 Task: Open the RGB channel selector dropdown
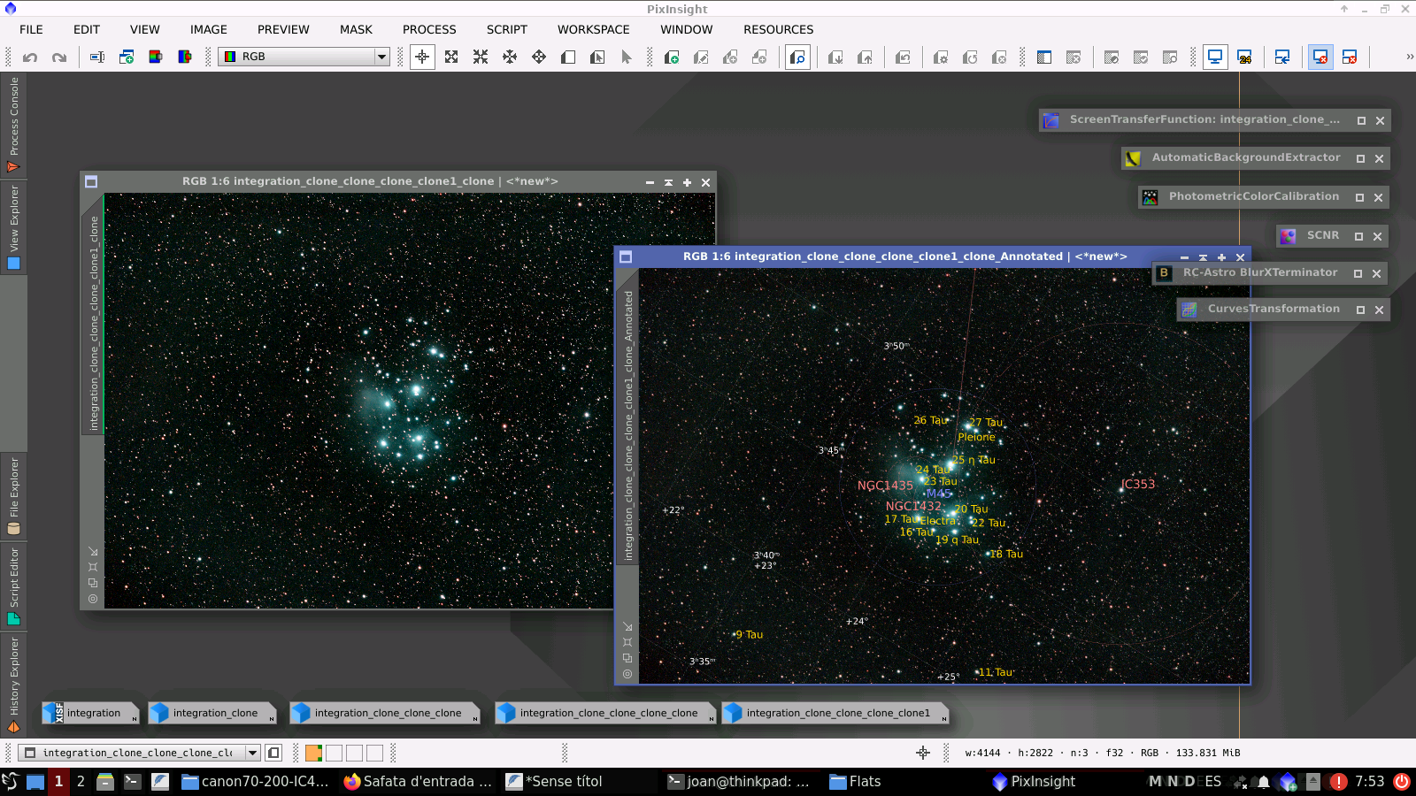click(x=381, y=57)
